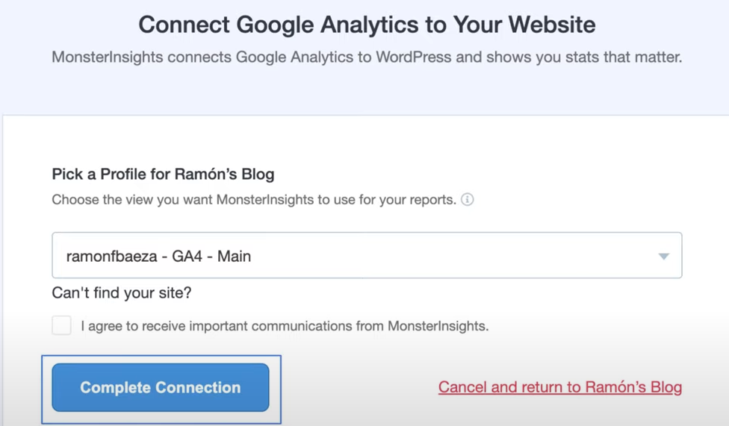
Task: Tick the MonsterInsights communications checkbox
Action: tap(62, 325)
